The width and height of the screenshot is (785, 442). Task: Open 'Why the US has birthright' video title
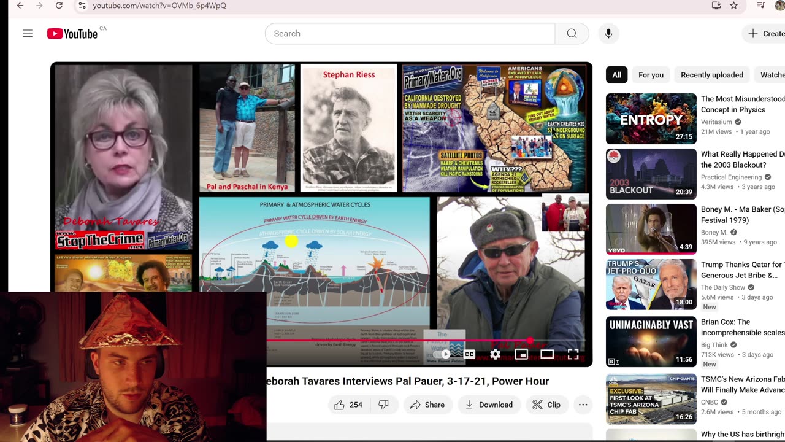pos(743,435)
